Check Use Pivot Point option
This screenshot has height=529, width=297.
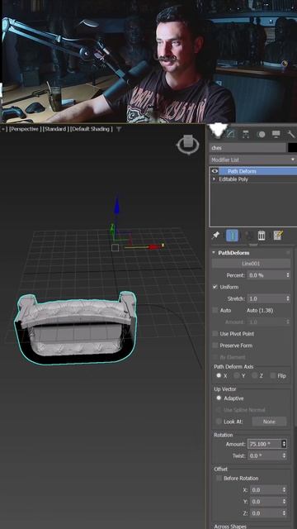pos(214,333)
